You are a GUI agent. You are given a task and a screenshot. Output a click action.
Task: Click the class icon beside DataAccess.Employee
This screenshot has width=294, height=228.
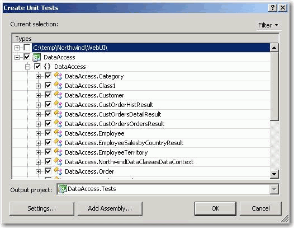[58, 133]
